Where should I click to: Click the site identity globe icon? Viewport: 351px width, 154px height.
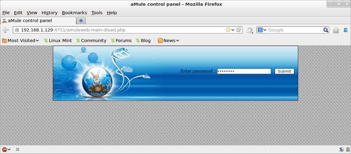[x=17, y=30]
